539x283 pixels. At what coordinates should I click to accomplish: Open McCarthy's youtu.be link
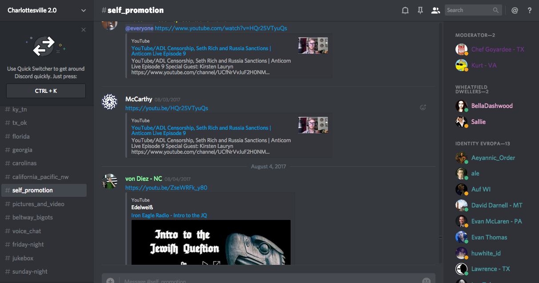[167, 108]
